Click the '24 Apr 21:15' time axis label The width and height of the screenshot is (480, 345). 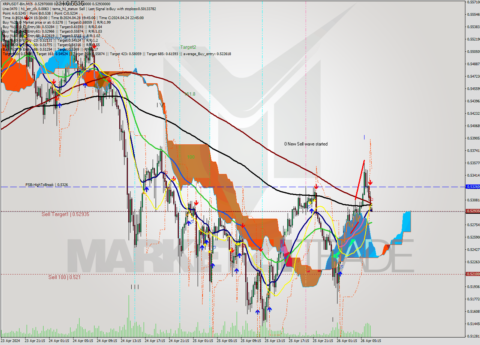pyautogui.click(x=180, y=341)
